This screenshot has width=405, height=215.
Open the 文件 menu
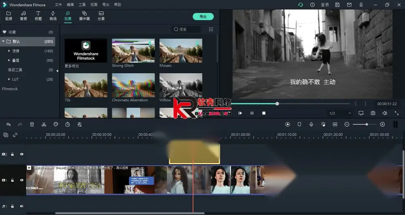pos(58,4)
